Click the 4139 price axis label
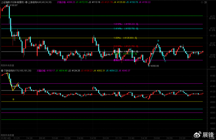 click(213, 36)
